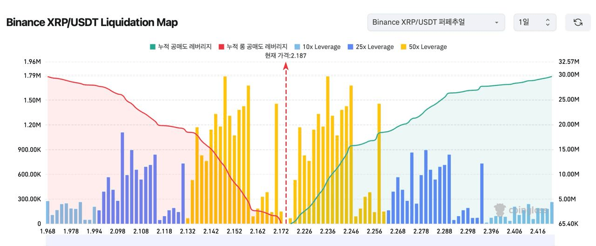Toggle the 10x Leverage legend series
The width and height of the screenshot is (596, 246).
317,47
